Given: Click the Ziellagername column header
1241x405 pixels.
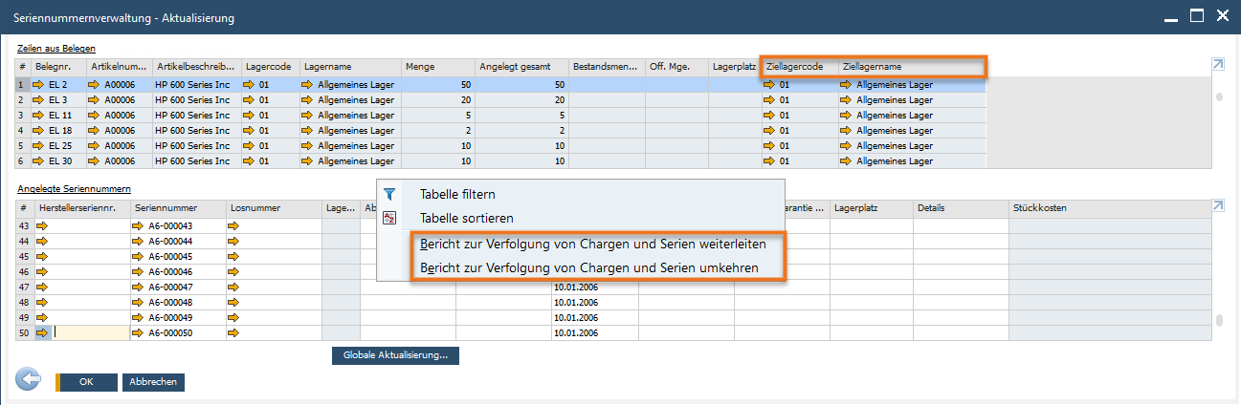Looking at the screenshot, I should (912, 66).
